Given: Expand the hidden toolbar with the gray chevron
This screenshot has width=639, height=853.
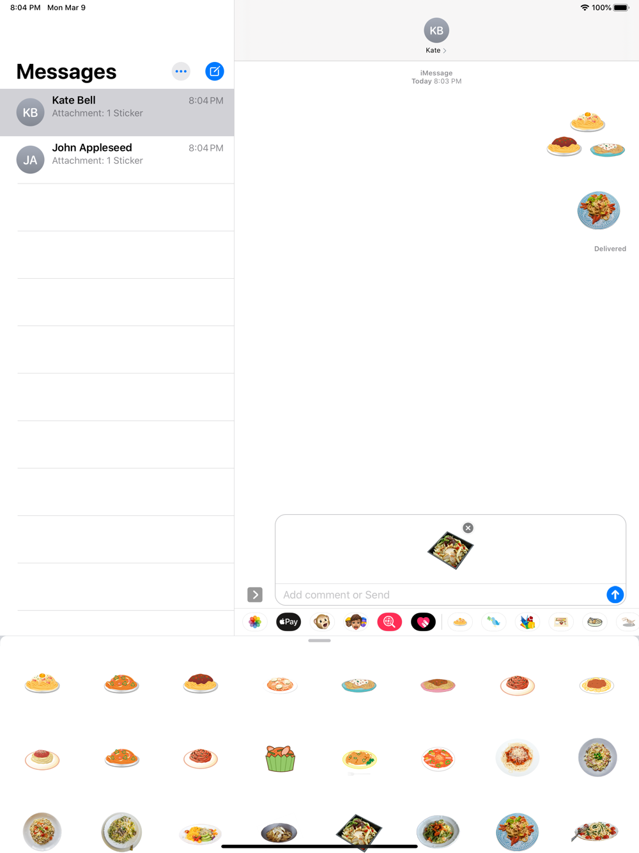Looking at the screenshot, I should pyautogui.click(x=255, y=595).
